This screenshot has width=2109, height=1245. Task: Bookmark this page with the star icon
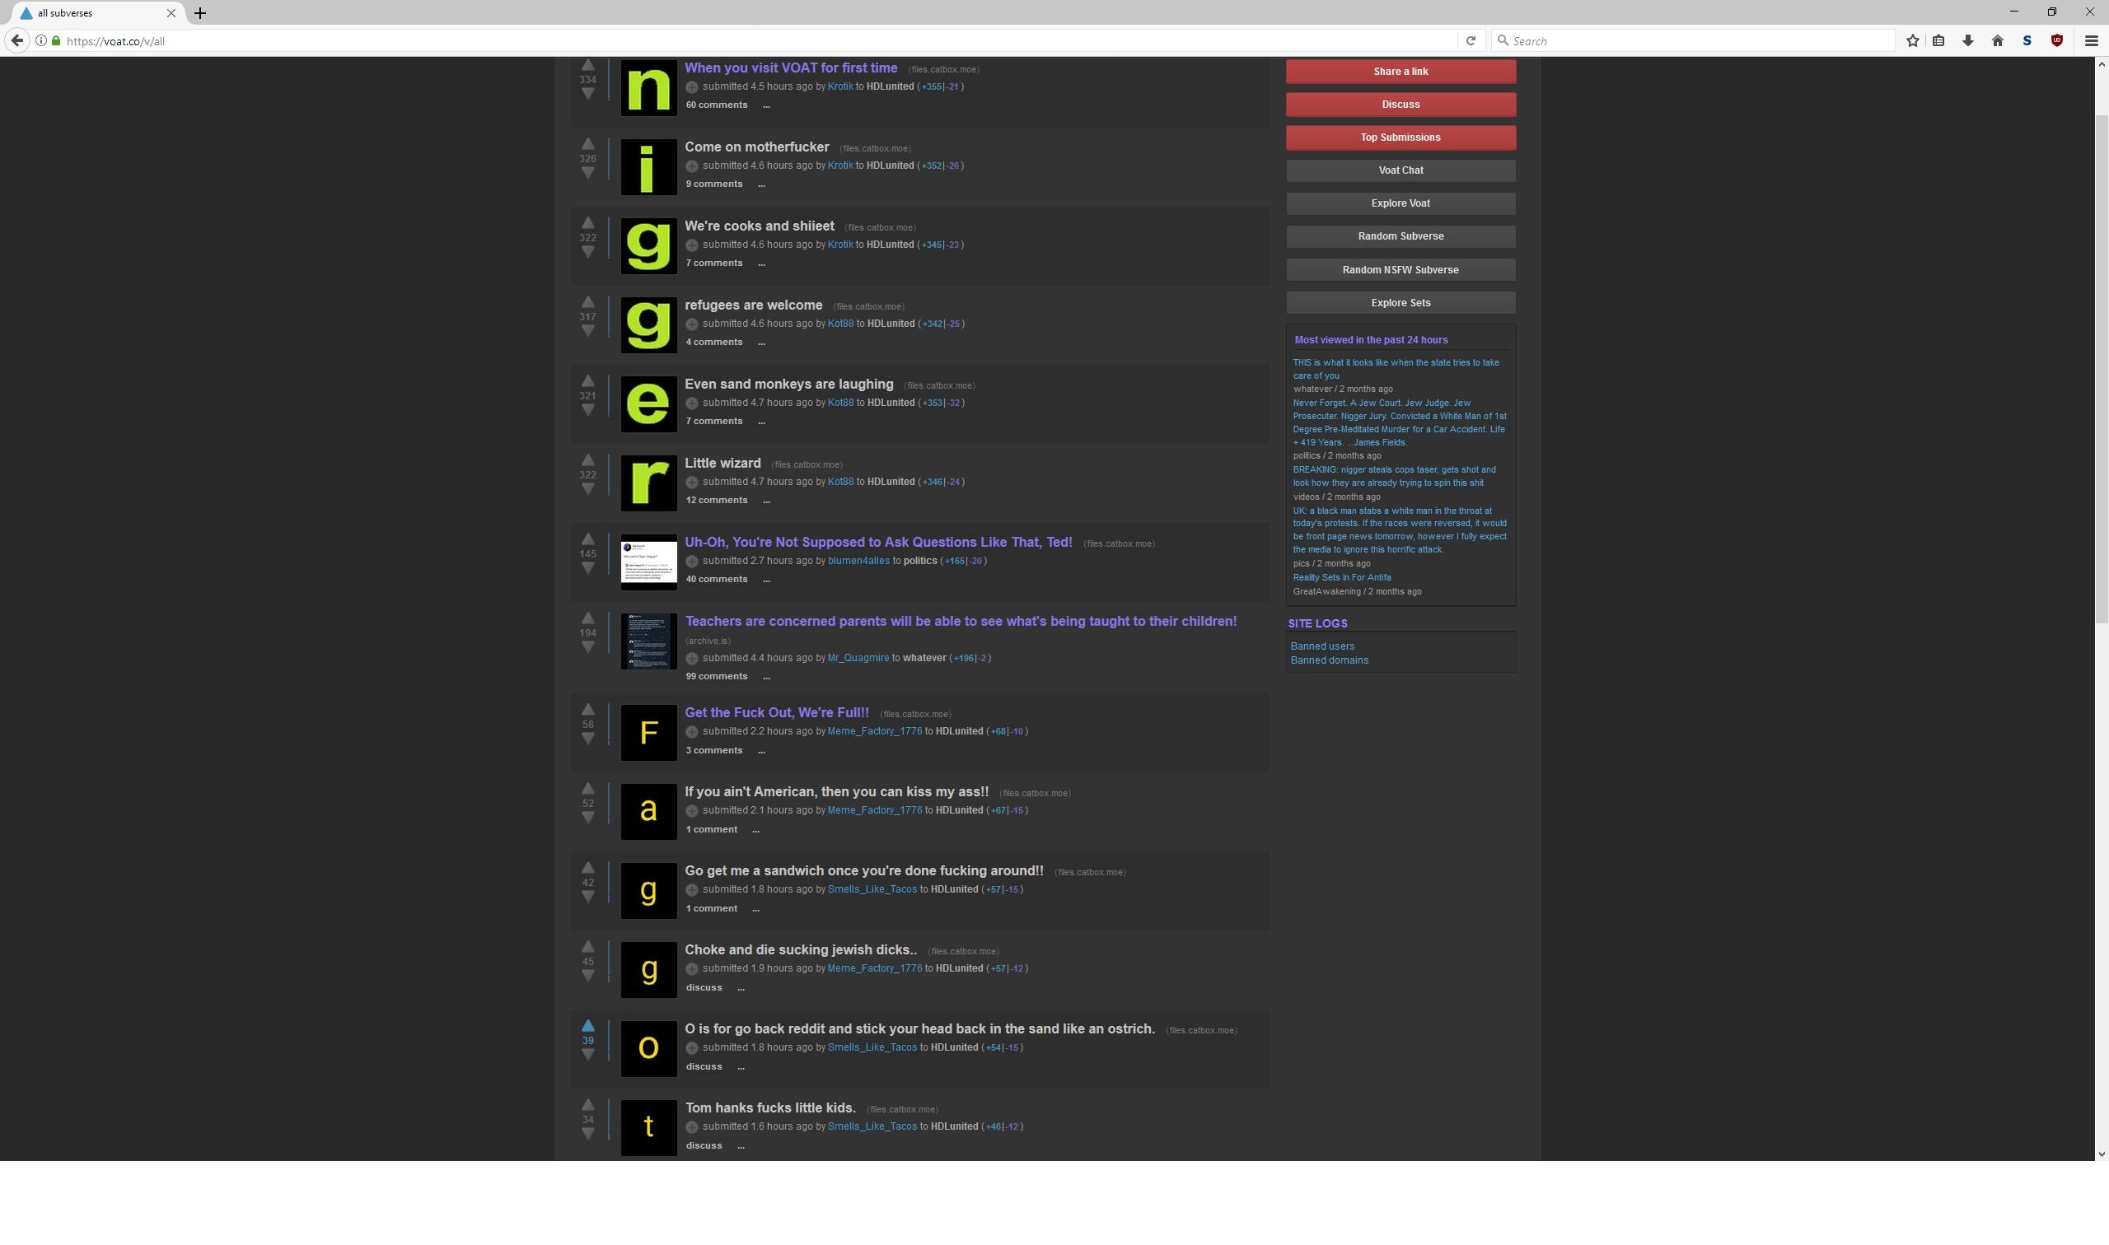(x=1913, y=40)
